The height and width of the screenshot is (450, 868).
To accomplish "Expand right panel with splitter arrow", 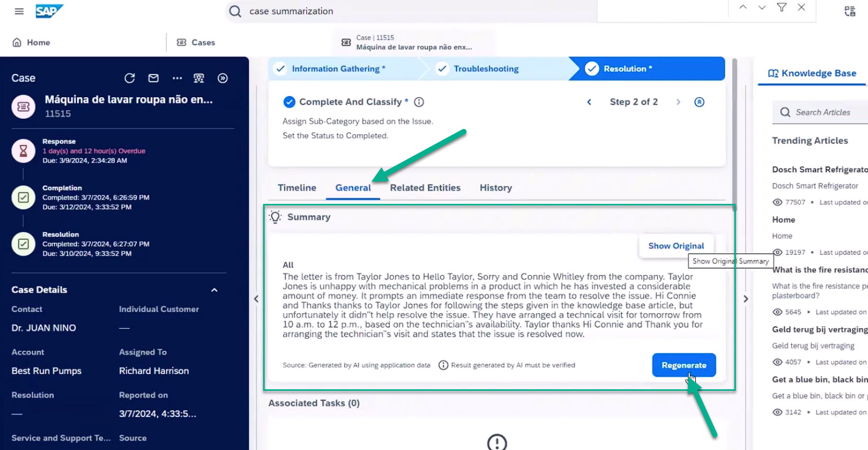I will pos(745,299).
